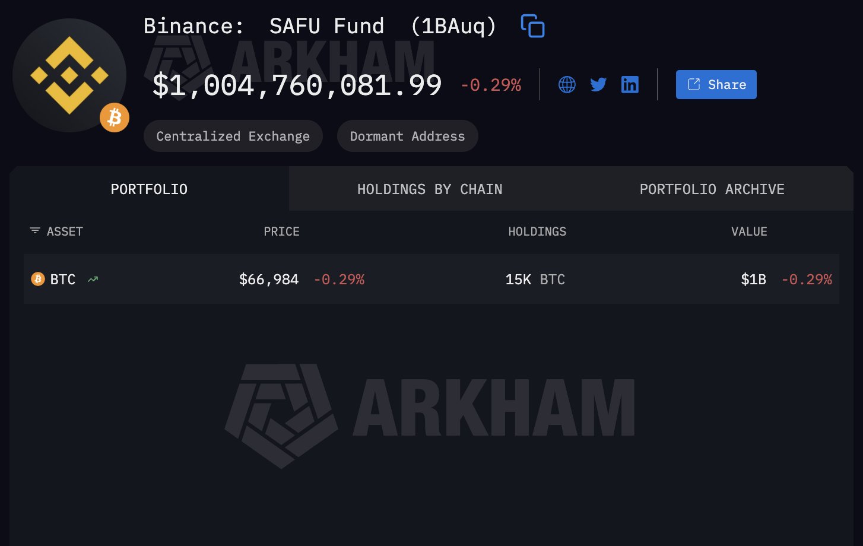Viewport: 863px width, 546px height.
Task: Open sort options on the PRICE column header
Action: pyautogui.click(x=281, y=231)
